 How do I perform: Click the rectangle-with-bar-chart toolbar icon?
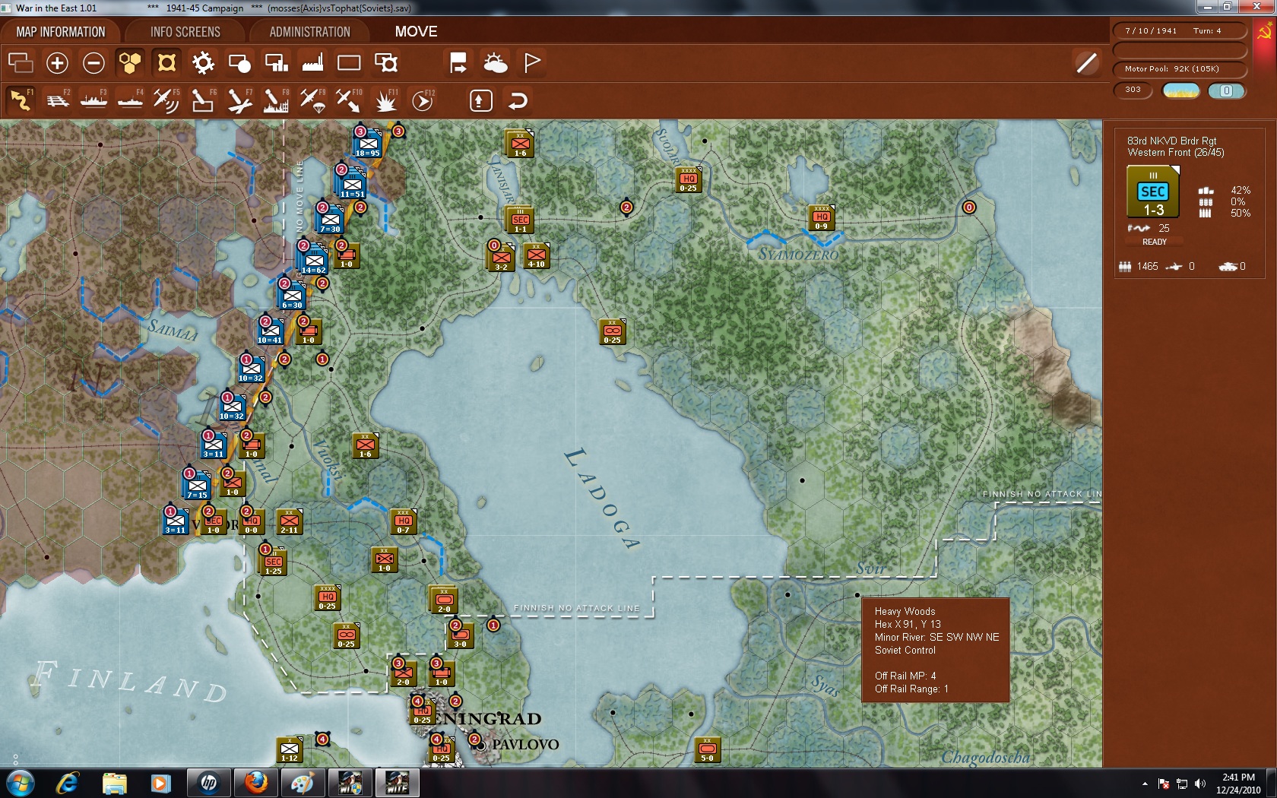[276, 63]
